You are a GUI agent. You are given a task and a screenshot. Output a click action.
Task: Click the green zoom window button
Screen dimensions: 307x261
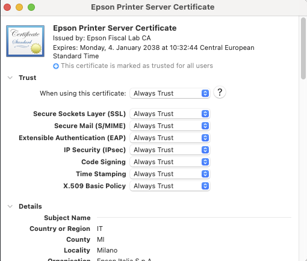31,7
